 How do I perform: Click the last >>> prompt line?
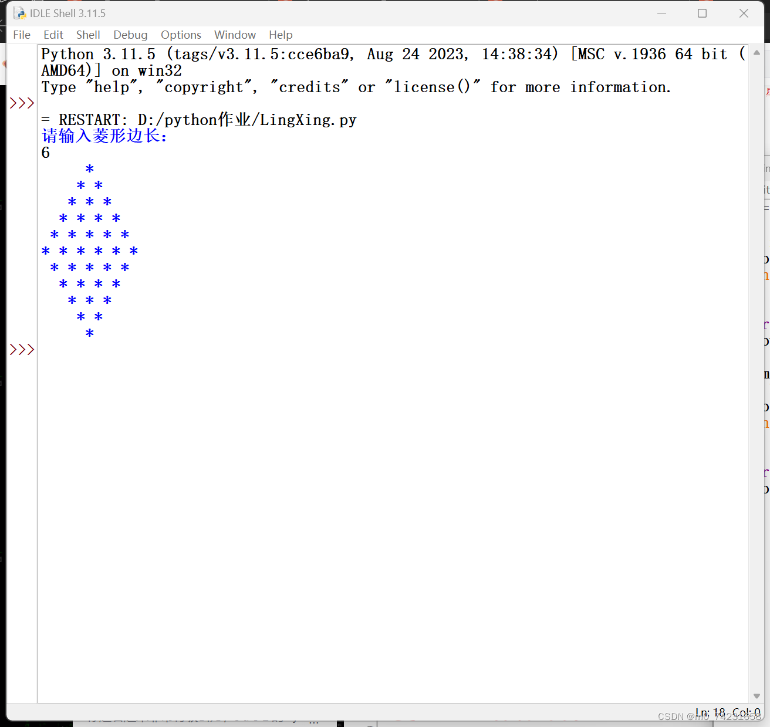[x=22, y=350]
